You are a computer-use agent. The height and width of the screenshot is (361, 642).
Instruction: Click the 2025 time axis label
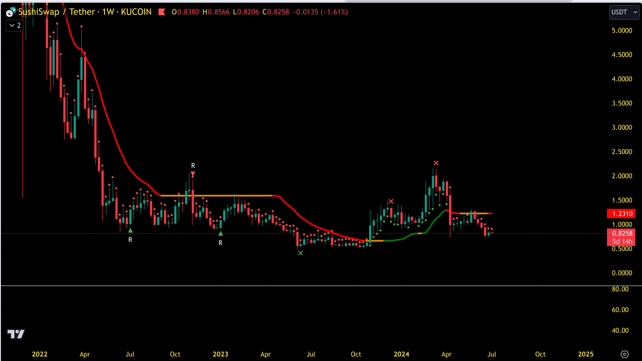(x=585, y=354)
